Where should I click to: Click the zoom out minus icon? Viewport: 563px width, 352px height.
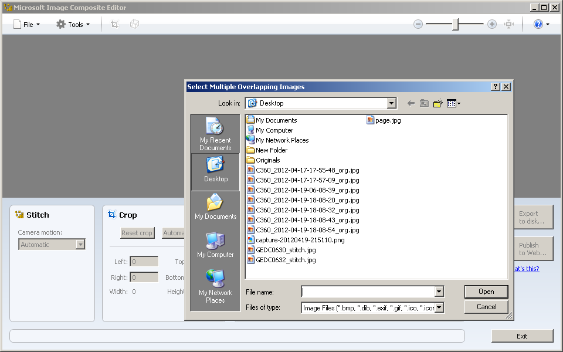pos(418,24)
